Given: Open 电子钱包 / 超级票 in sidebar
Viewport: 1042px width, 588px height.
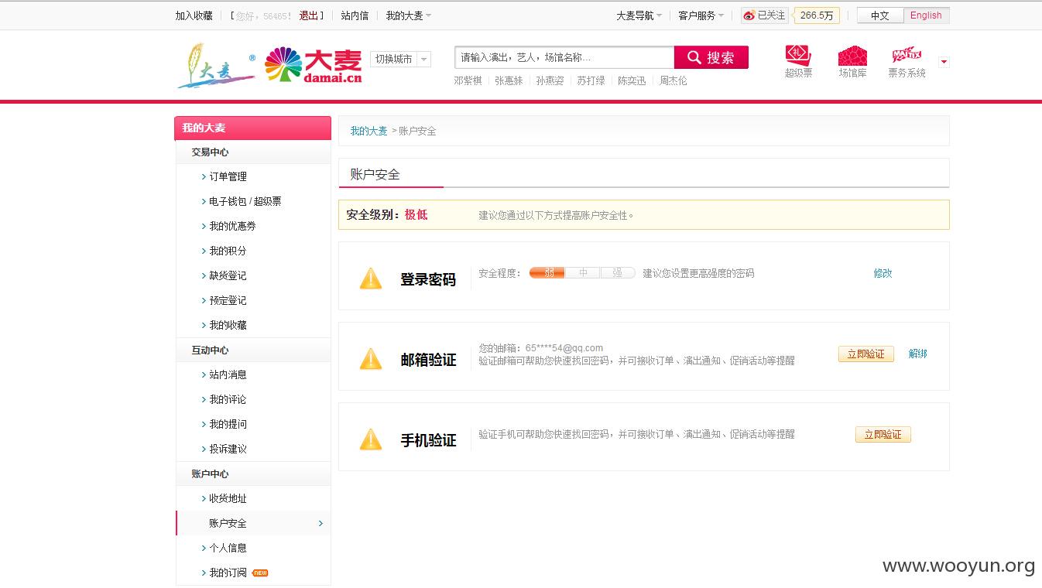Looking at the screenshot, I should coord(245,201).
